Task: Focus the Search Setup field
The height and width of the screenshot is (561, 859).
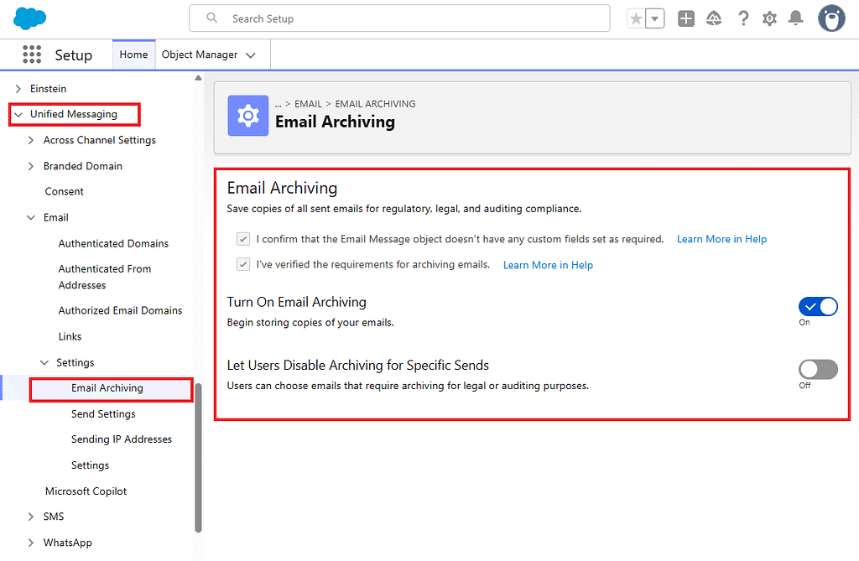Action: tap(399, 18)
